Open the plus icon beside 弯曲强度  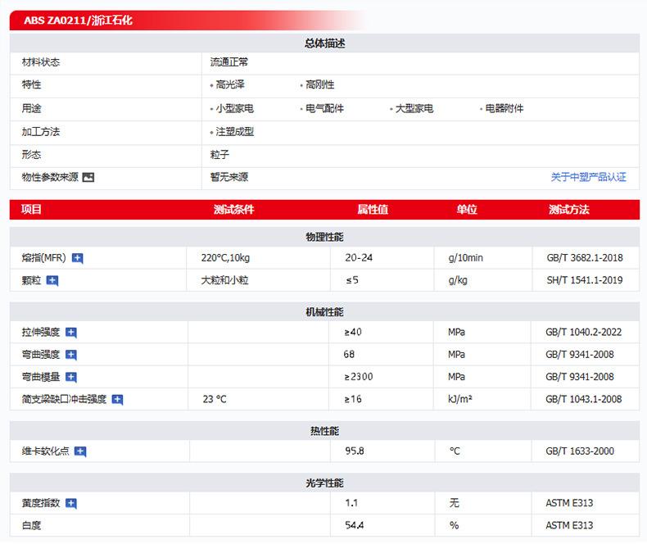pos(71,355)
